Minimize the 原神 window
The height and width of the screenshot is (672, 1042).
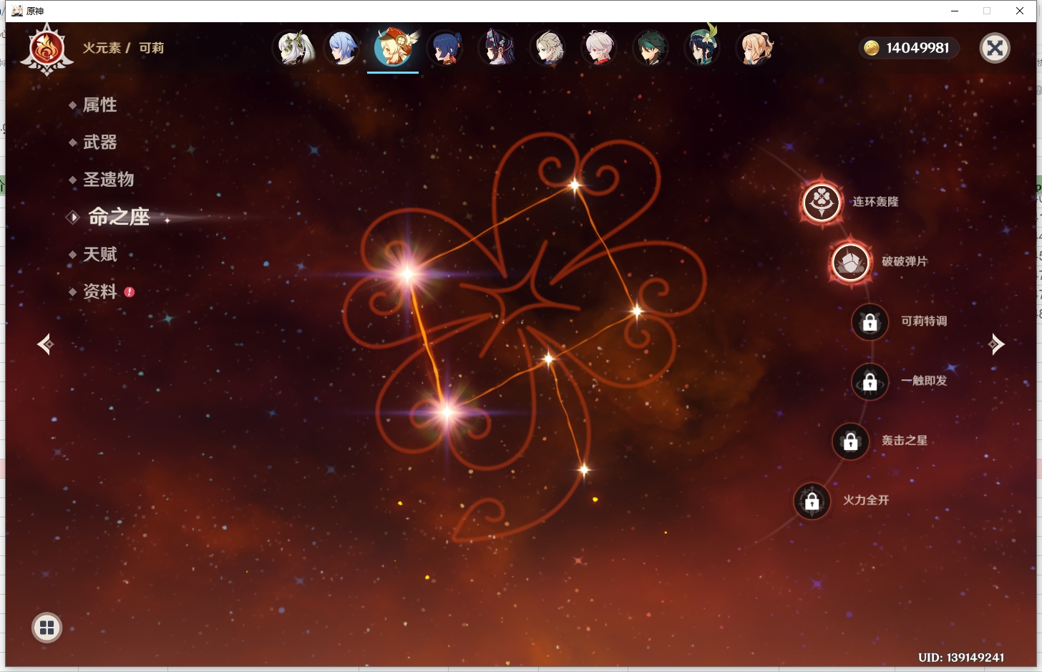[955, 11]
